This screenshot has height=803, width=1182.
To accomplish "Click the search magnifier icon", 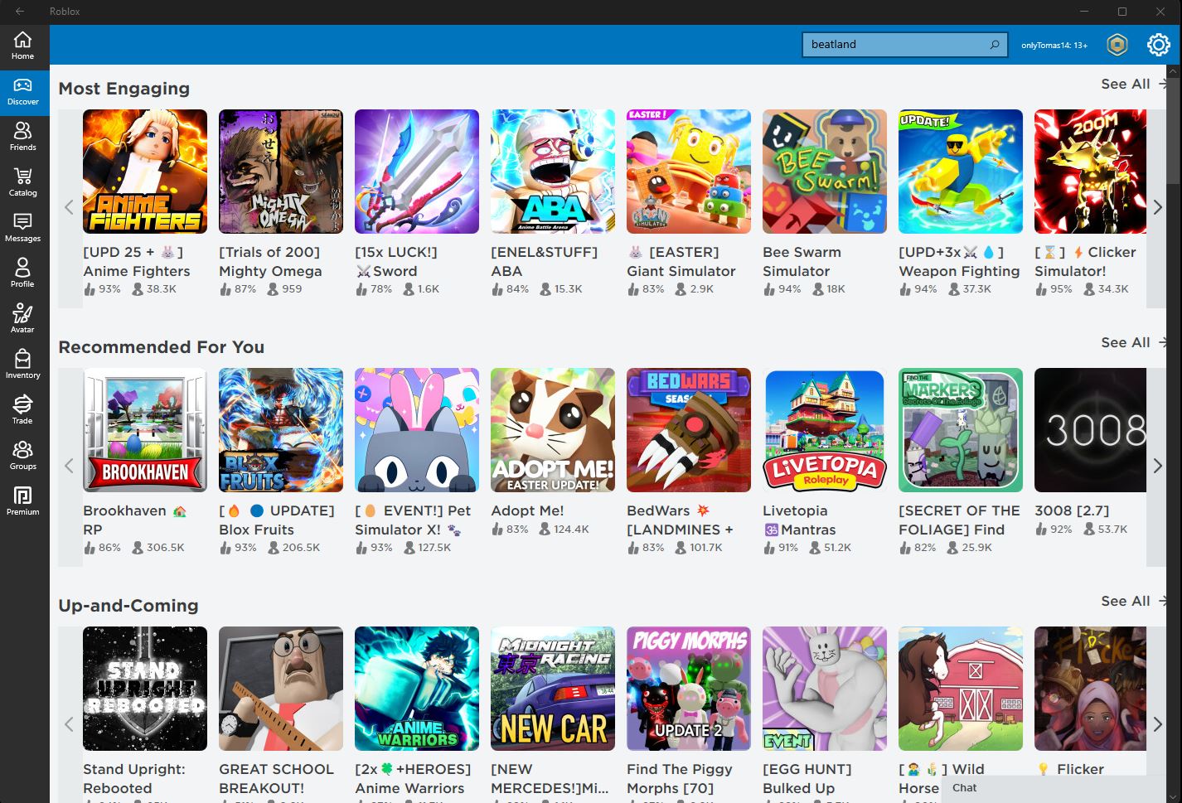I will click(994, 45).
